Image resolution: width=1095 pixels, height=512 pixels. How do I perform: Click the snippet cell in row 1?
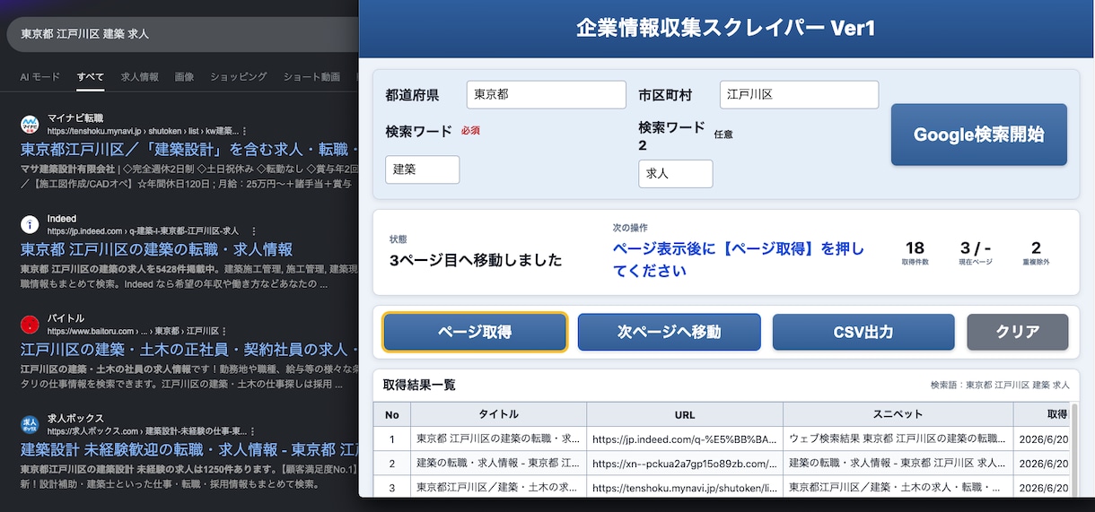pyautogui.click(x=898, y=439)
